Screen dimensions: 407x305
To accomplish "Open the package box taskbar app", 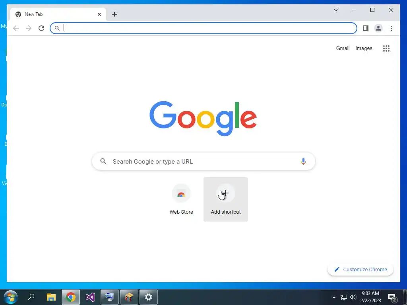I will [x=129, y=297].
